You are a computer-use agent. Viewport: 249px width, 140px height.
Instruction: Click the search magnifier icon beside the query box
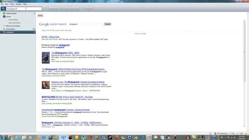4,9
